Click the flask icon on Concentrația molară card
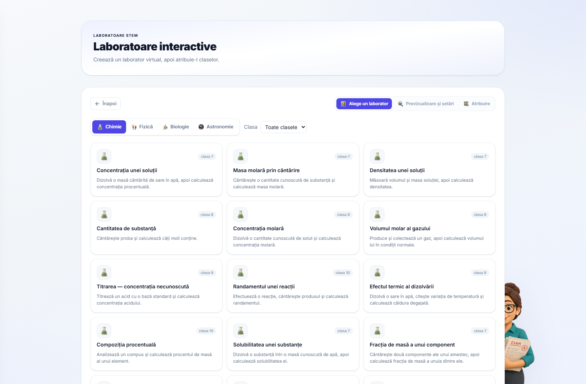Image resolution: width=586 pixels, height=384 pixels. click(240, 215)
